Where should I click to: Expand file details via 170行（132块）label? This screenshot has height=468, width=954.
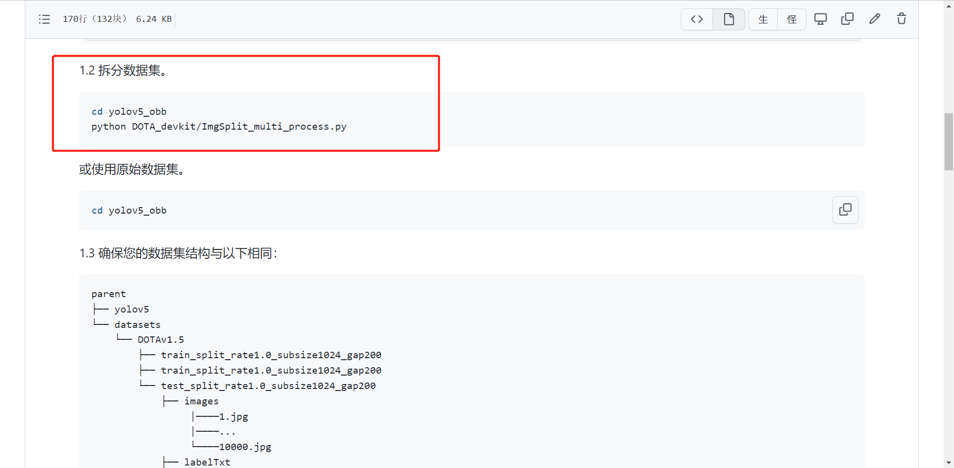pos(94,19)
